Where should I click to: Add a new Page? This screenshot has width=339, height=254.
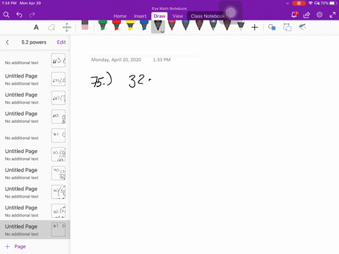[x=16, y=246]
